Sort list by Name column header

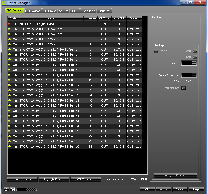[51, 18]
